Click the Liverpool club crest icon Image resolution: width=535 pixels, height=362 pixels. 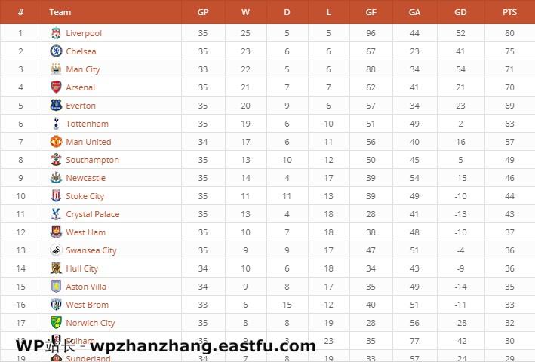point(56,33)
